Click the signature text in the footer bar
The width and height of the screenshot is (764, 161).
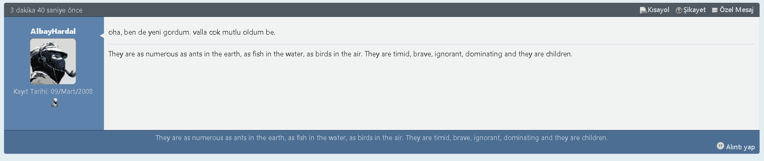click(x=382, y=138)
